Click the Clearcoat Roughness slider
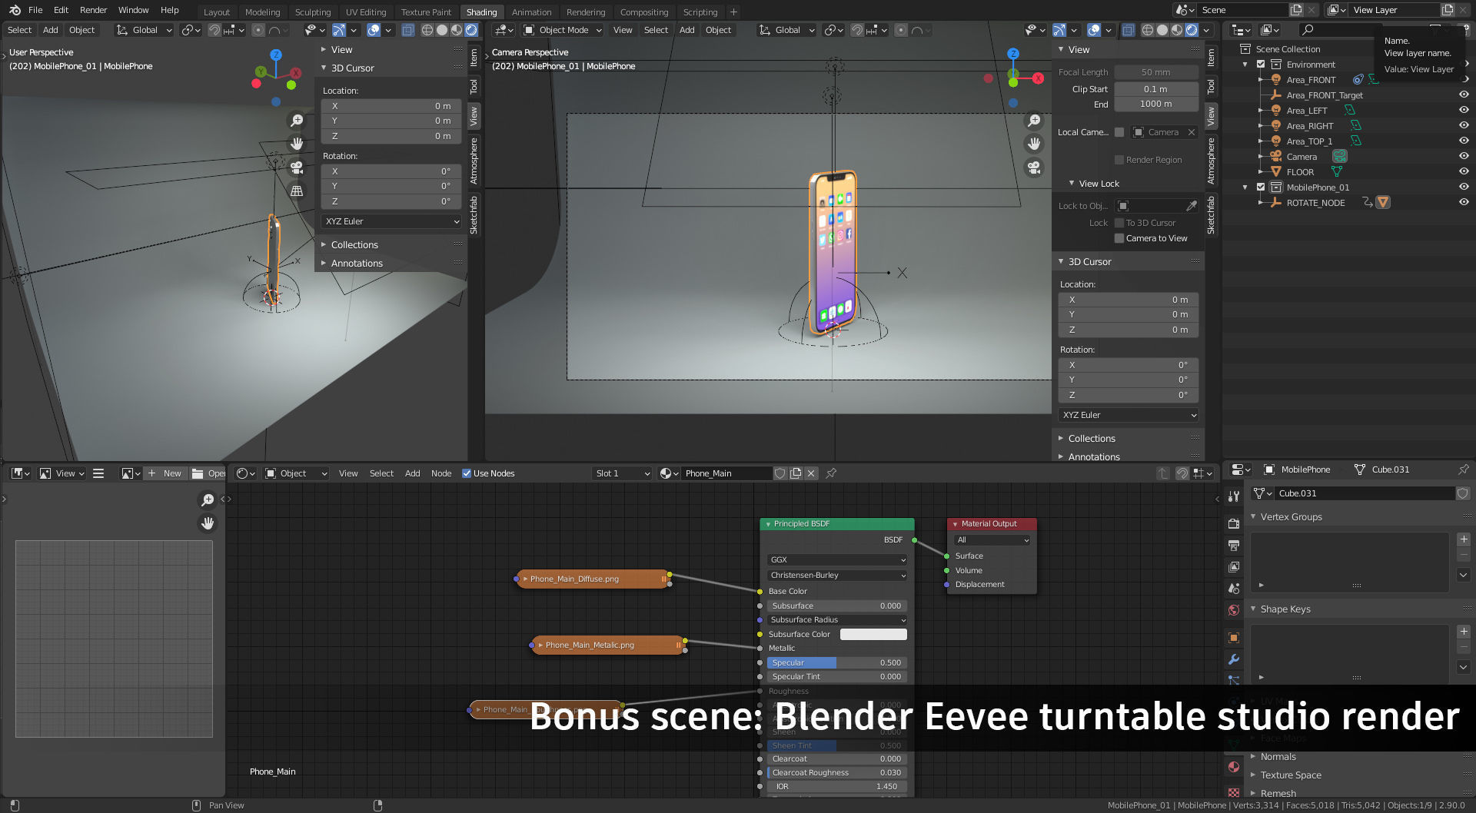The width and height of the screenshot is (1476, 813). click(x=837, y=772)
